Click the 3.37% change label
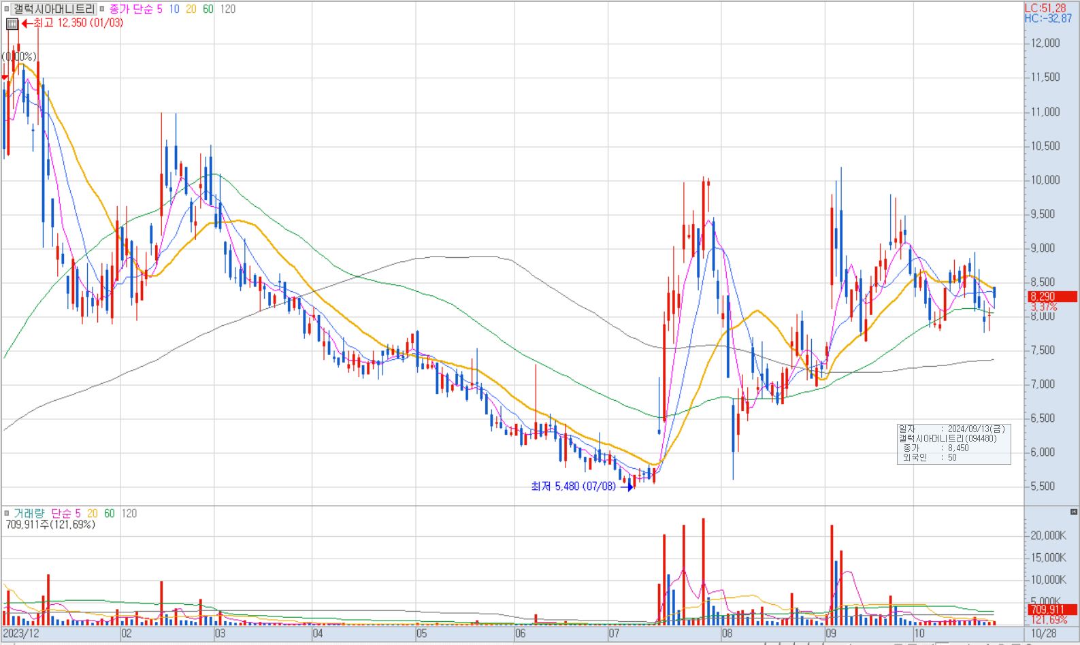Image resolution: width=1080 pixels, height=645 pixels. click(x=1044, y=308)
